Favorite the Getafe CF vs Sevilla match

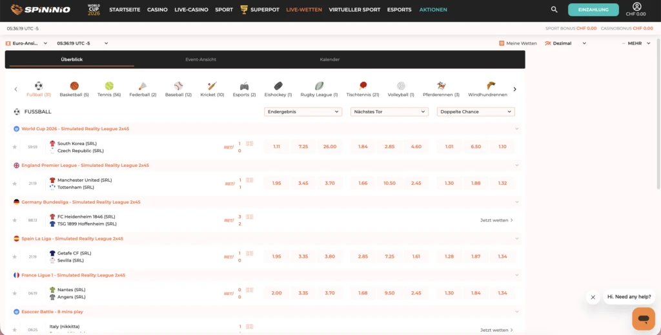[15, 256]
